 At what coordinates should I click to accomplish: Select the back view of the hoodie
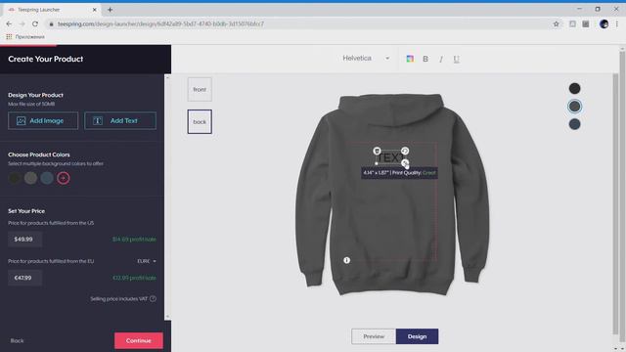pos(200,121)
